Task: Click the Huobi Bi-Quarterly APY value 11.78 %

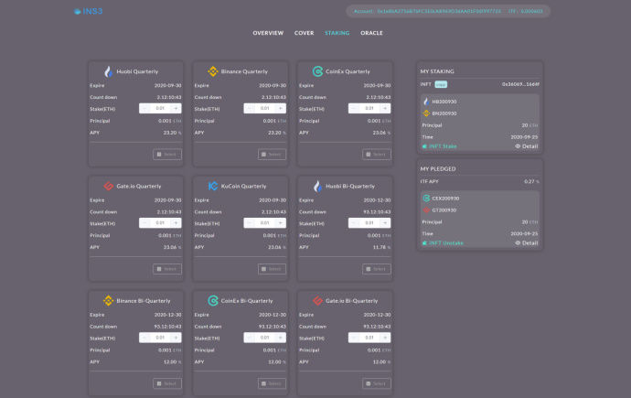Action: (381, 247)
